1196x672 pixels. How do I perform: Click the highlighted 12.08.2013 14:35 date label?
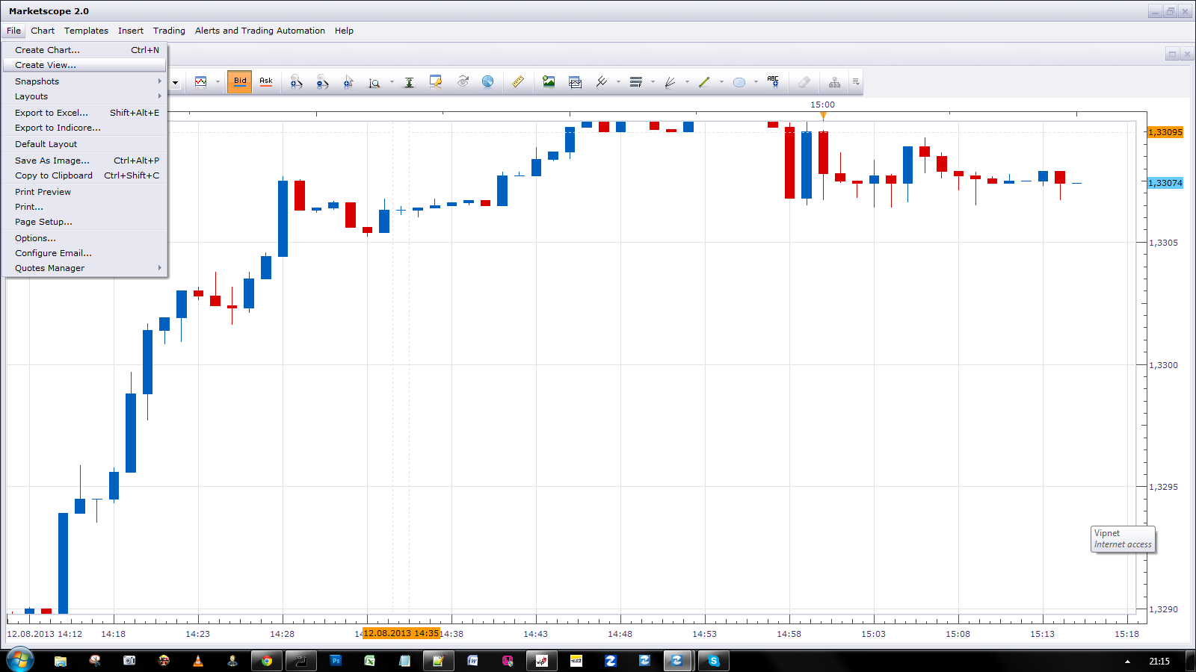coord(401,633)
